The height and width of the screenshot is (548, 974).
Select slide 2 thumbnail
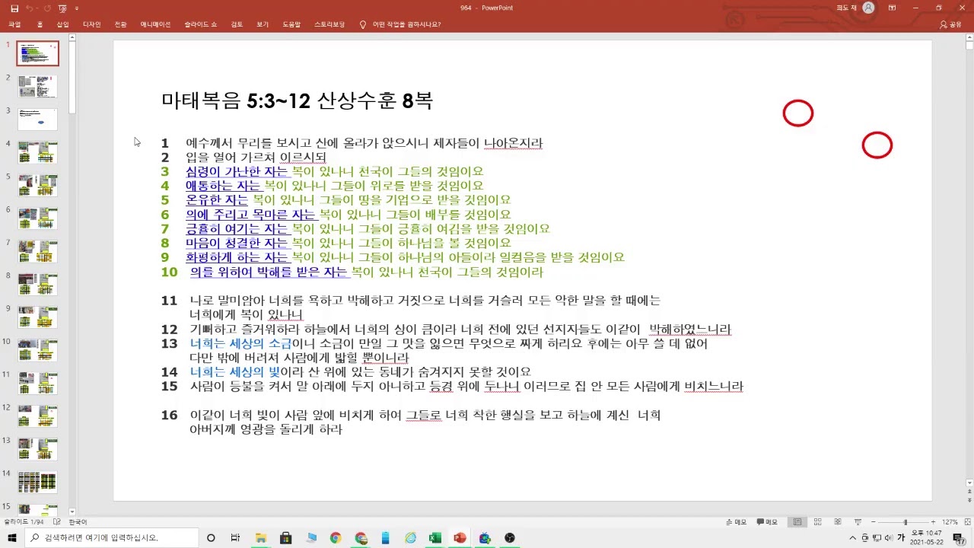tap(37, 86)
